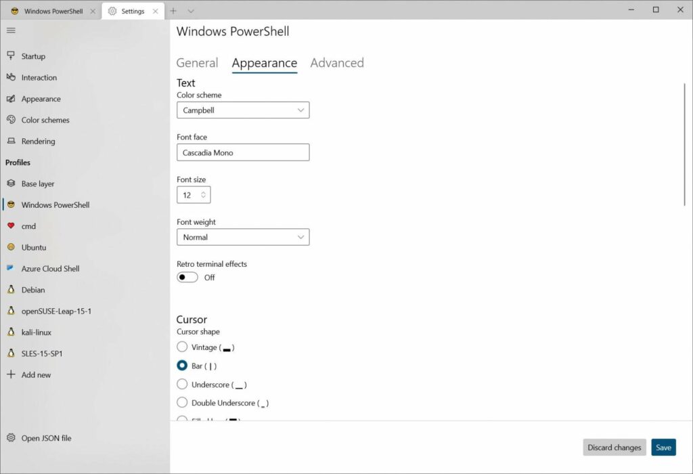Close the Windows PowerShell tab
Screen dimensions: 693x474
pyautogui.click(x=93, y=11)
